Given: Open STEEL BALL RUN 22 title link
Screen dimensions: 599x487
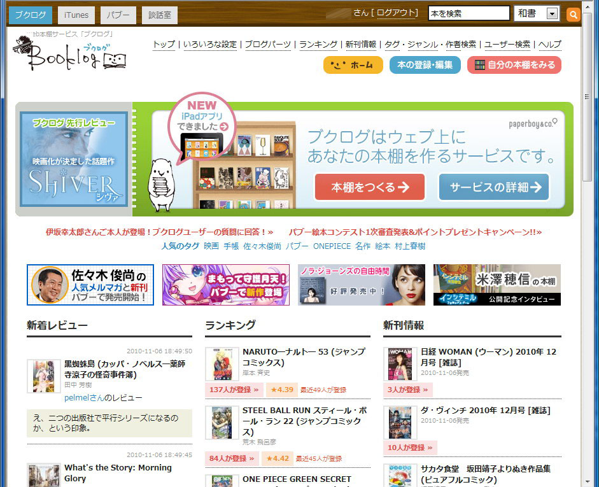Looking at the screenshot, I should [305, 421].
